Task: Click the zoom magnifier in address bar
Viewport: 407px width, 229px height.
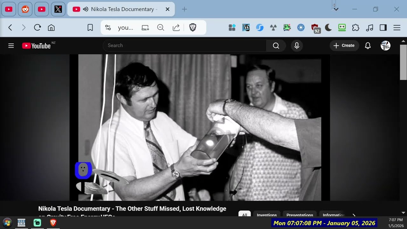Action: 161,28
